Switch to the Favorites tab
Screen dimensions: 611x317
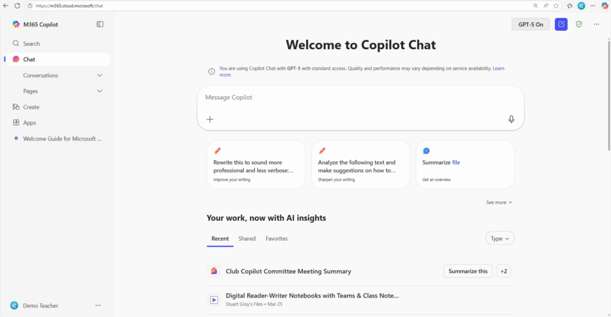tap(276, 239)
